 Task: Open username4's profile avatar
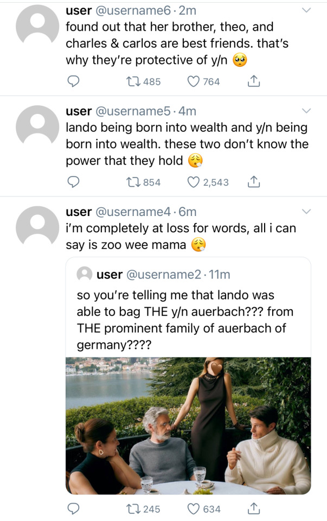(37, 226)
